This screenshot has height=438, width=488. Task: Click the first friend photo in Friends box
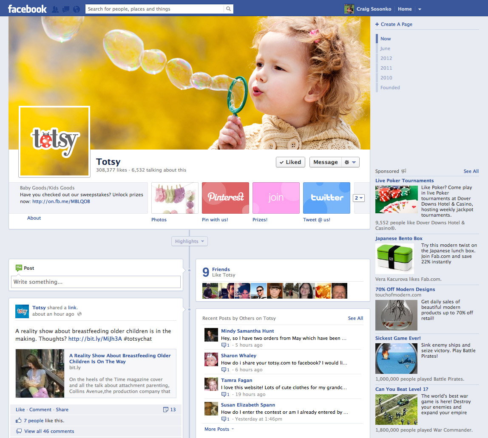click(x=210, y=291)
